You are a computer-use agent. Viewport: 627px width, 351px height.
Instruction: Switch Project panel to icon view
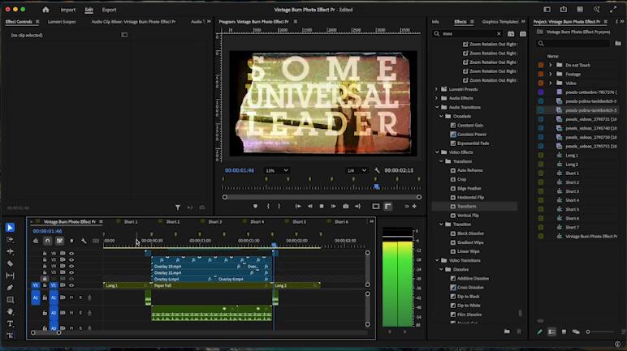tap(564, 332)
